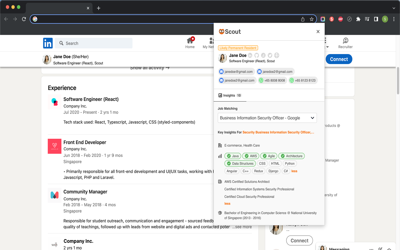The image size is (400, 250).
Task: Close the current browser tab
Action: tap(88, 8)
